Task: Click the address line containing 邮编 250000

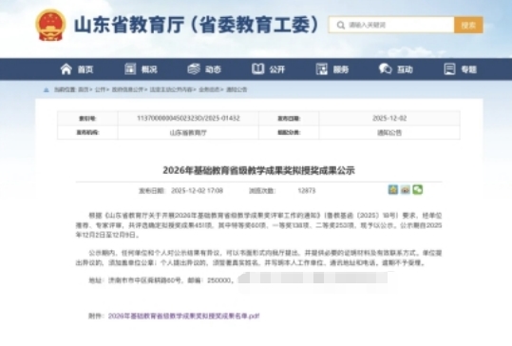Action: click(x=161, y=280)
